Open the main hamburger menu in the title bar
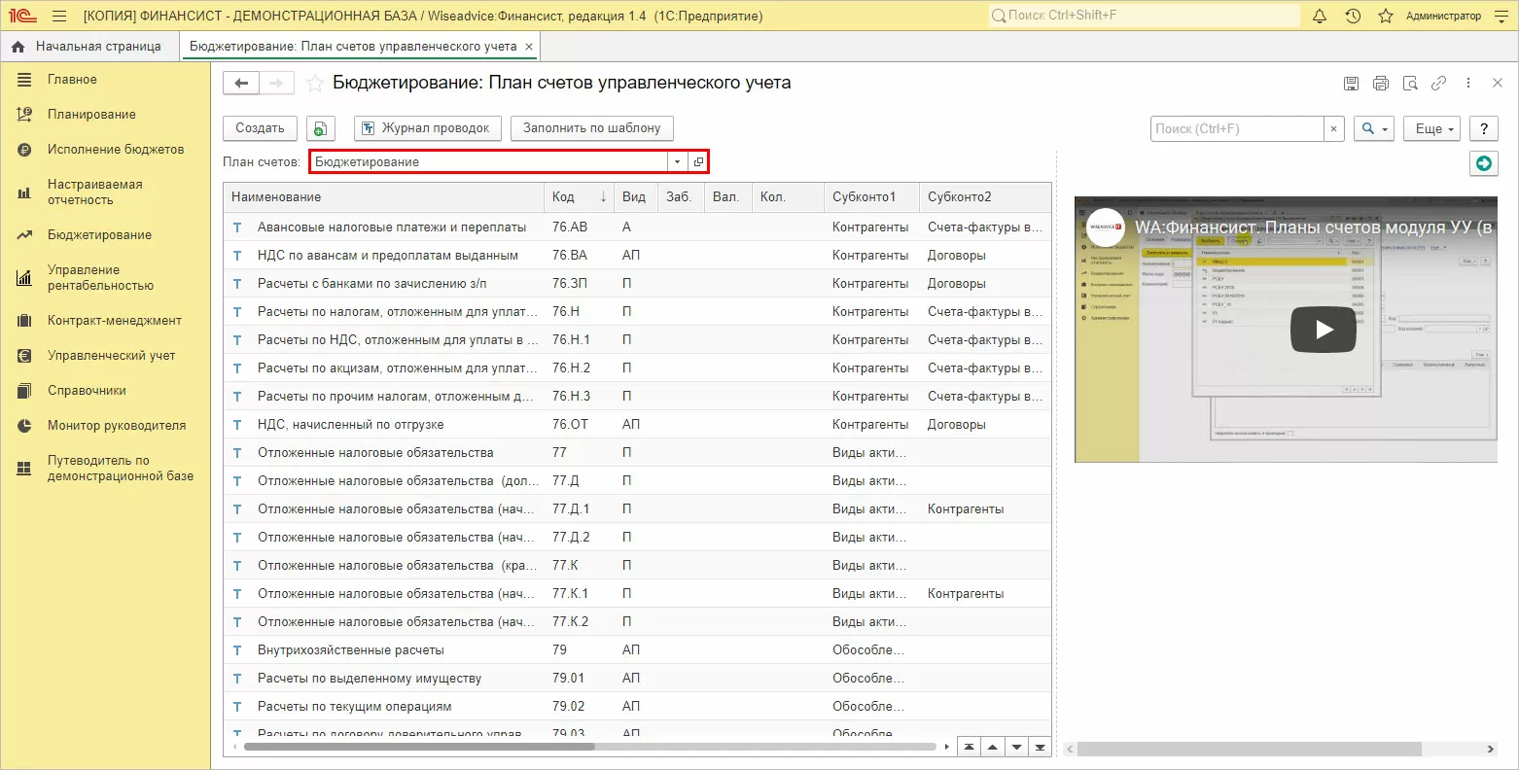The height and width of the screenshot is (770, 1519). [x=59, y=17]
